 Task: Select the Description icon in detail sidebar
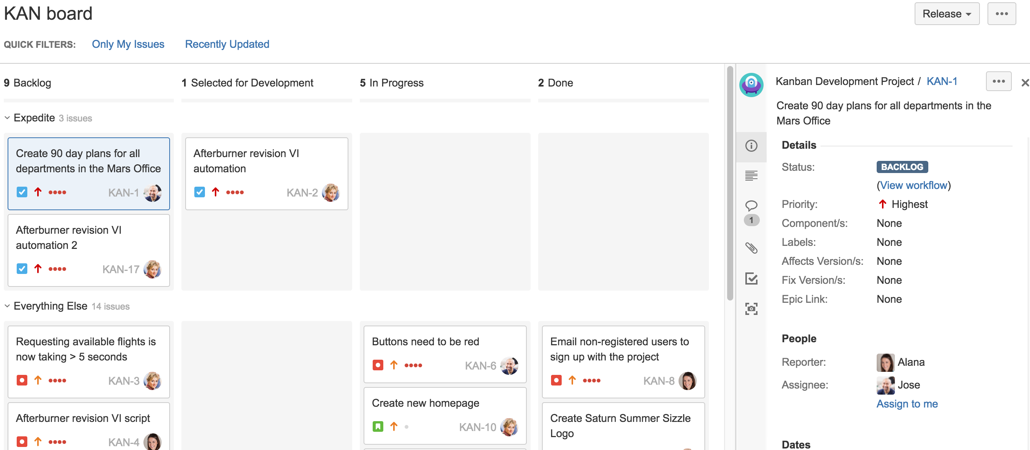point(752,175)
